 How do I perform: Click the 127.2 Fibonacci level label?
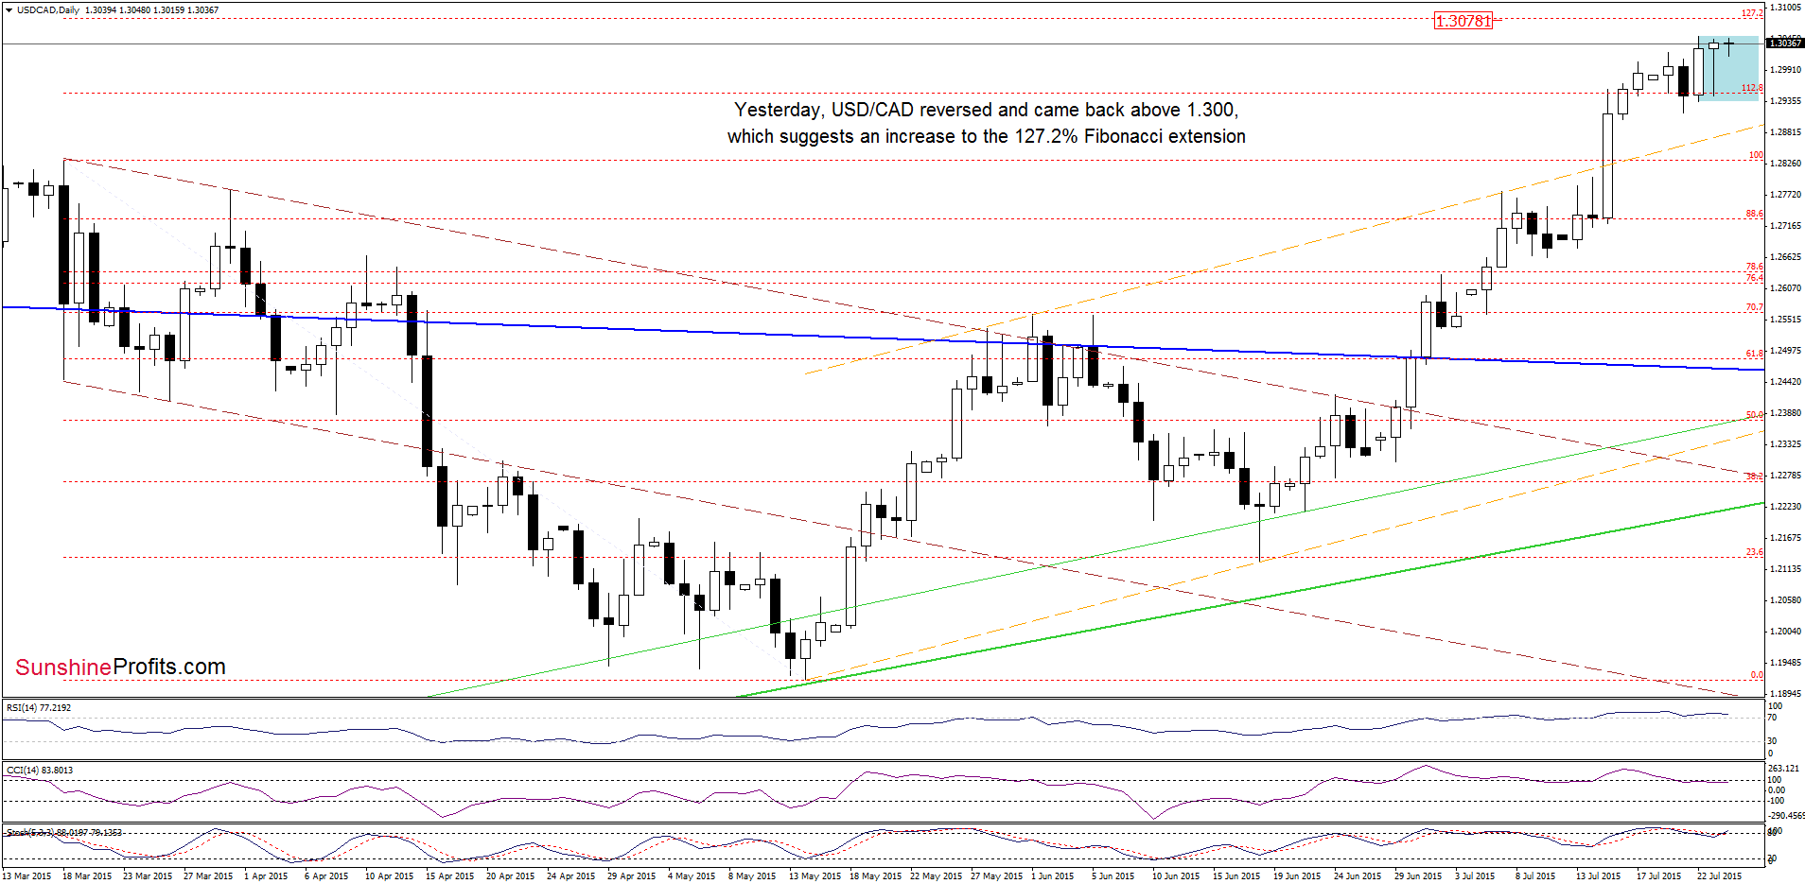tap(1752, 13)
